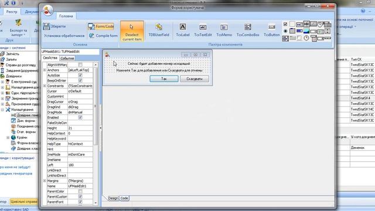Click the Left value field 180
The image size is (375, 211).
click(x=80, y=165)
